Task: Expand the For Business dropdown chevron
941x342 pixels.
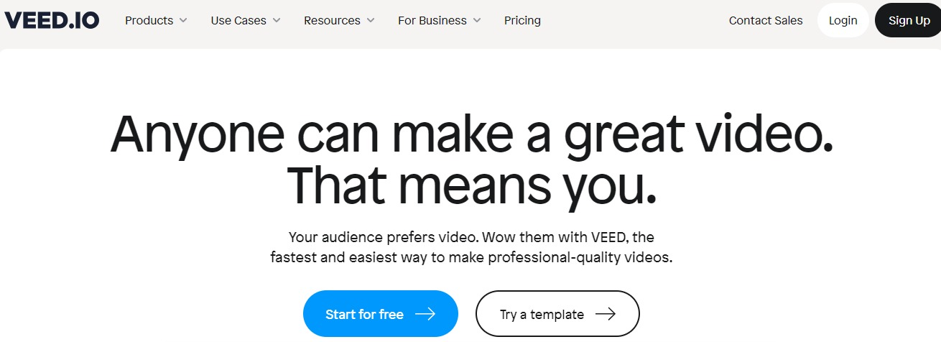Action: pos(477,21)
